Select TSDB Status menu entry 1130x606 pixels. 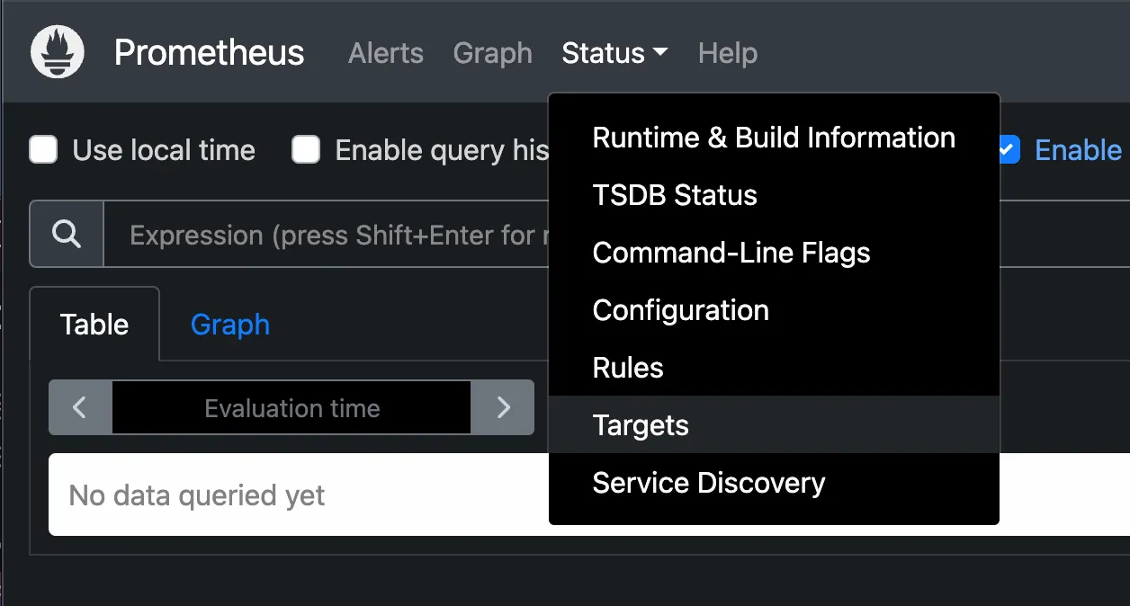(675, 195)
